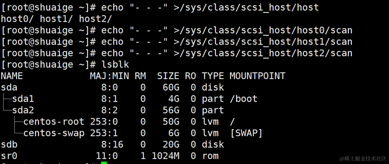Click the sdb disk entry
389x164 pixels.
point(9,144)
